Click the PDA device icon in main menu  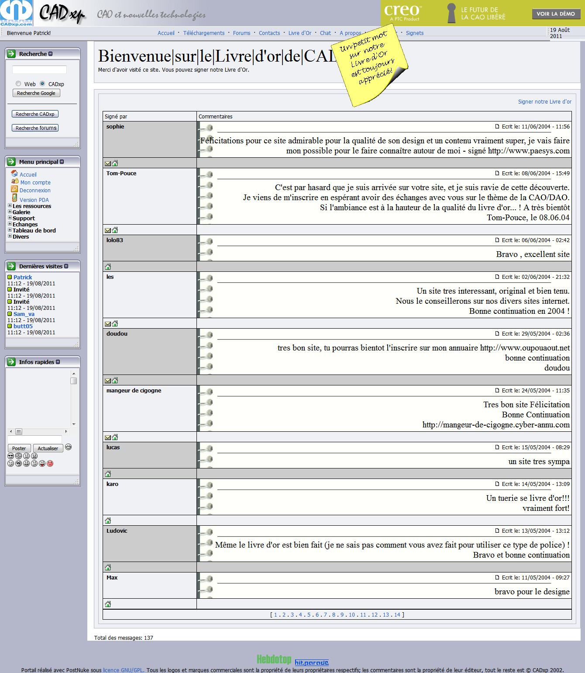pyautogui.click(x=14, y=198)
